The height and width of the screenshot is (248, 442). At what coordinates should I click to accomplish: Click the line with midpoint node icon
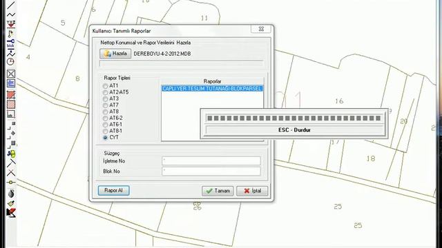pos(11,182)
